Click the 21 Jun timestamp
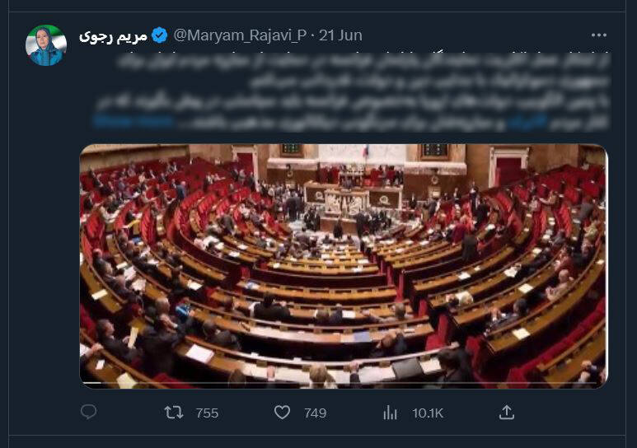637x448 pixels. 340,35
